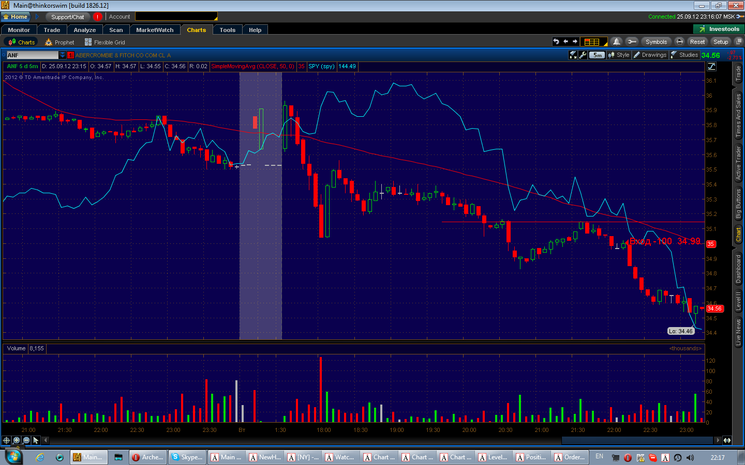Toggle the Big Buttons side panel

coord(738,203)
